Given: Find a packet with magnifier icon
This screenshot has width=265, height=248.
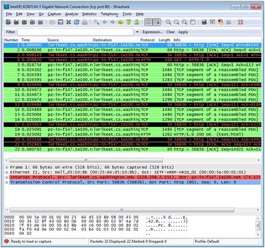Looking at the screenshot, I should click(96, 22).
